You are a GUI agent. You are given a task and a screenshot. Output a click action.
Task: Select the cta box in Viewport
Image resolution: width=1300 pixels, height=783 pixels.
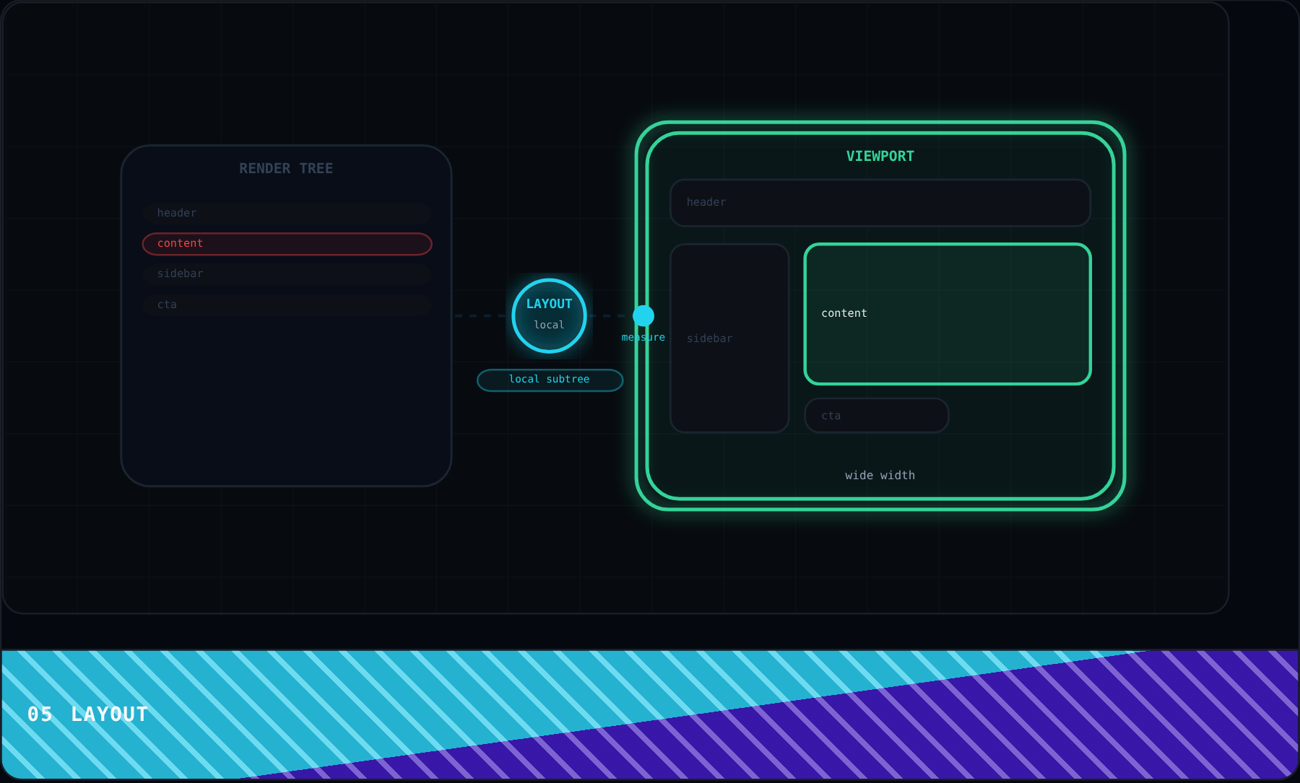tap(876, 416)
